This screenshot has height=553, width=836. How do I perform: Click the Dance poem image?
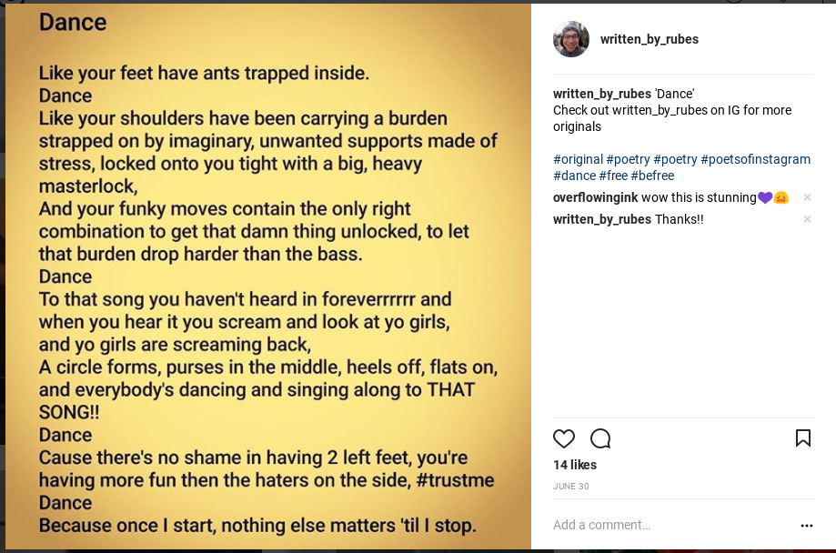(x=268, y=273)
